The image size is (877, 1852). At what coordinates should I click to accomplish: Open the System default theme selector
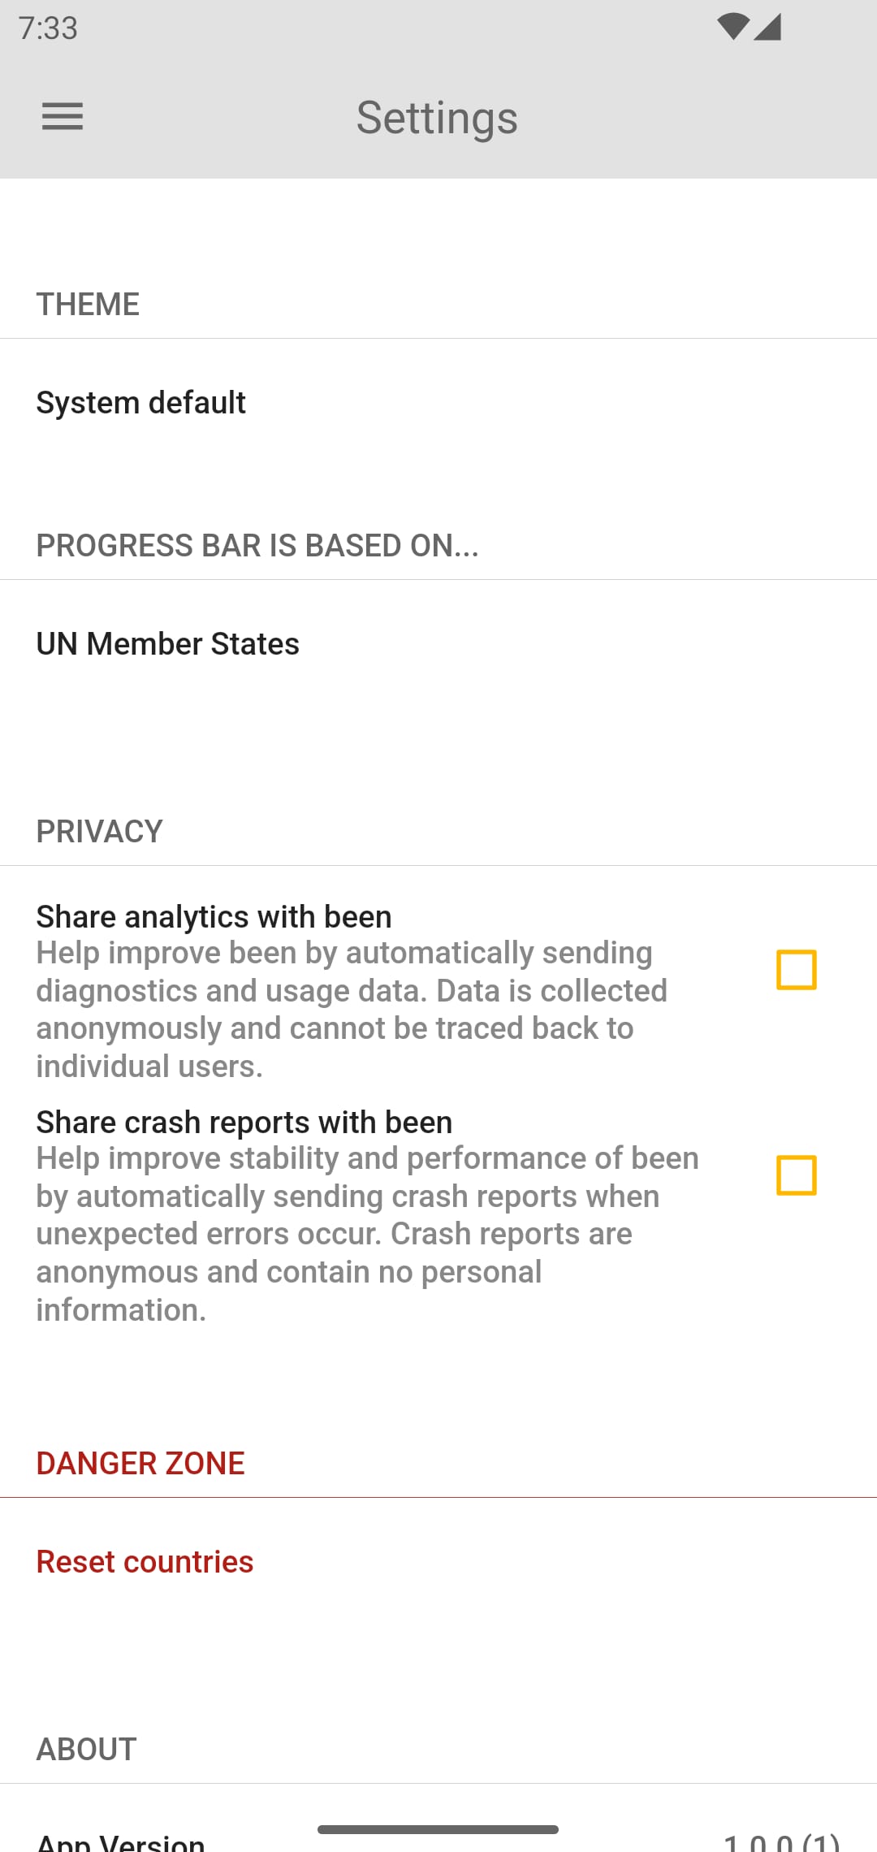(140, 401)
